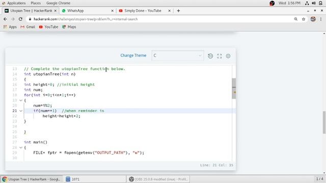Open the 1071 taskbar window

pos(95,179)
